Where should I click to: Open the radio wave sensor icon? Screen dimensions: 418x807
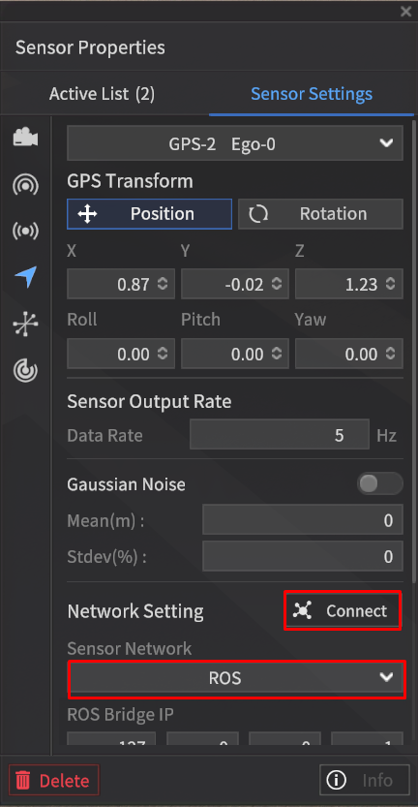[26, 232]
